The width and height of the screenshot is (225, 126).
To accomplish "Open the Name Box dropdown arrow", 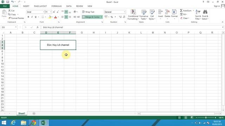I will point(16,27).
